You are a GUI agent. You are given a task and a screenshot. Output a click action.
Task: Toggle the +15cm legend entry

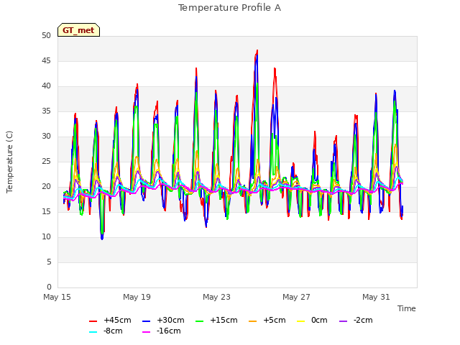(x=216, y=321)
